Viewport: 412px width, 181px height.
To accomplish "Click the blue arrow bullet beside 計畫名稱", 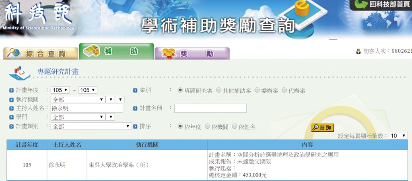I will click(135, 108).
